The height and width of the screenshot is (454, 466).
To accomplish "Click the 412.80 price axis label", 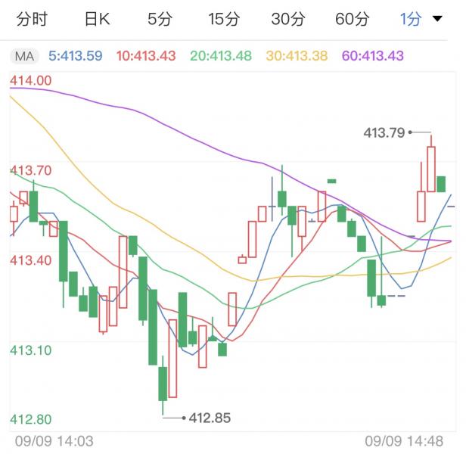I will 30,419.
